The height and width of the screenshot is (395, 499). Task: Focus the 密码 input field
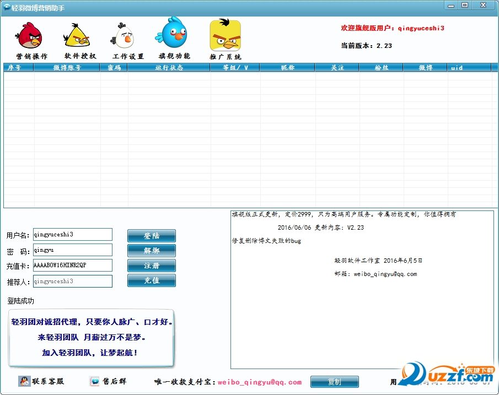[73, 250]
